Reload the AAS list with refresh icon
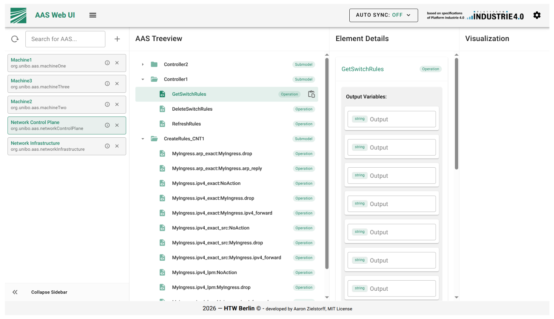This screenshot has height=319, width=554. point(15,39)
